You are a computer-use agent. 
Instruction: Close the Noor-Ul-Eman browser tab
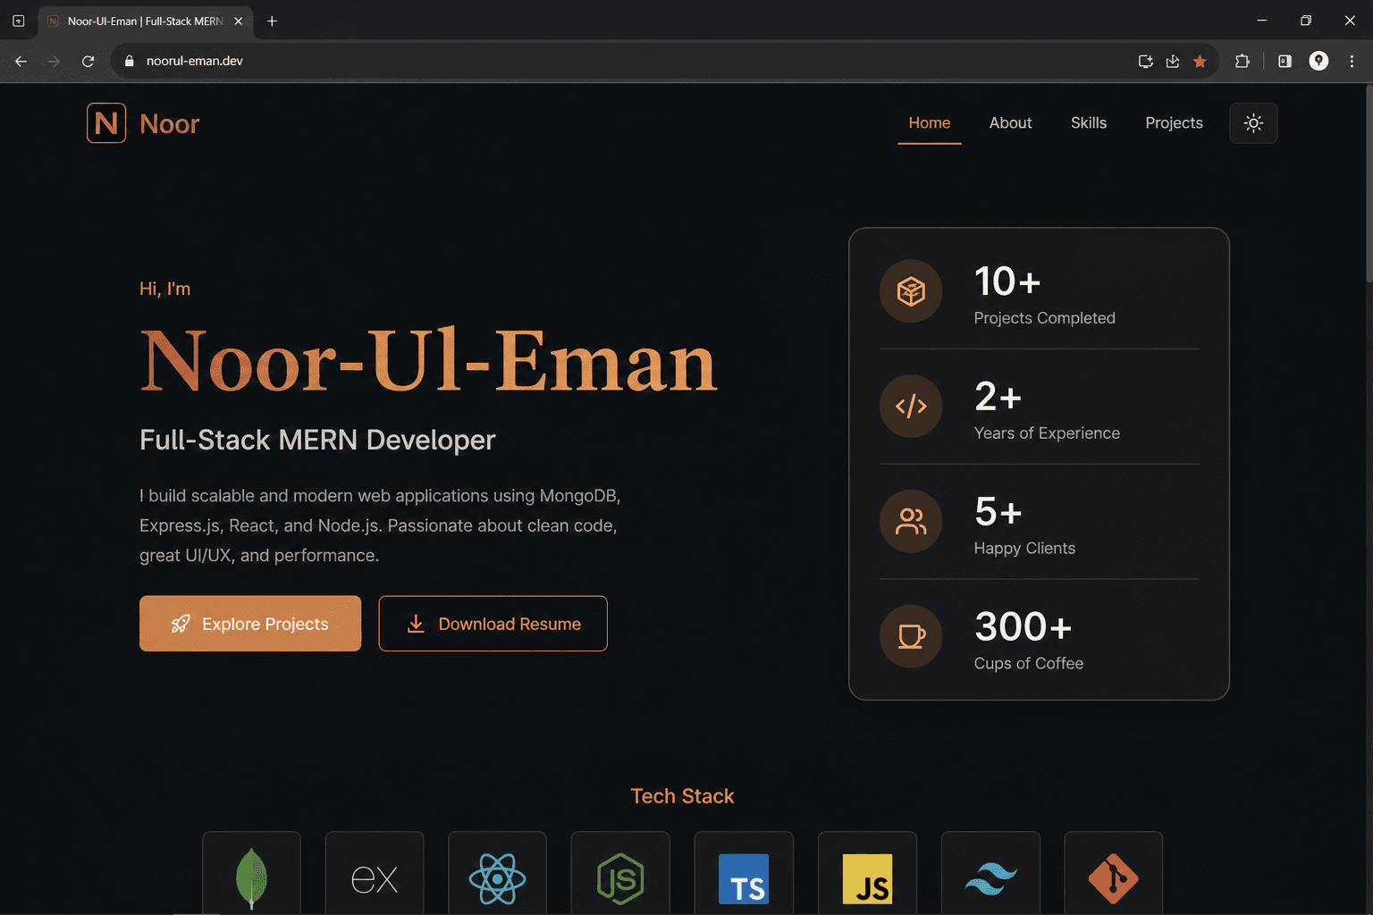pos(238,21)
